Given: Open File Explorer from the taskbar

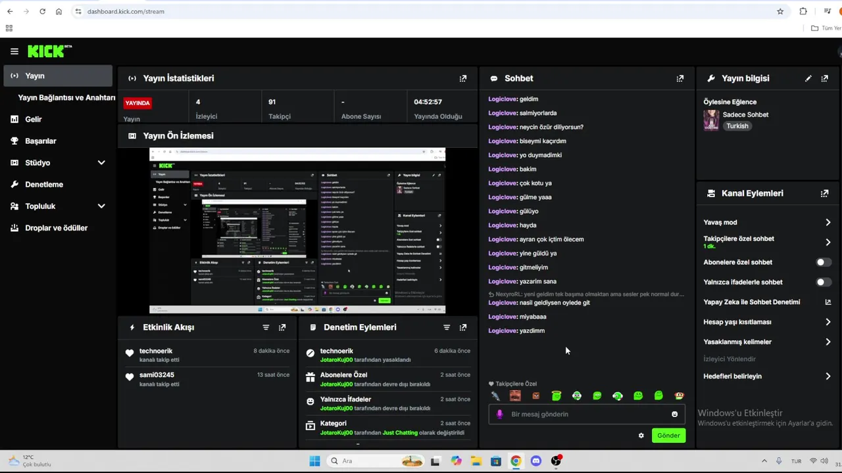Looking at the screenshot, I should [x=476, y=461].
